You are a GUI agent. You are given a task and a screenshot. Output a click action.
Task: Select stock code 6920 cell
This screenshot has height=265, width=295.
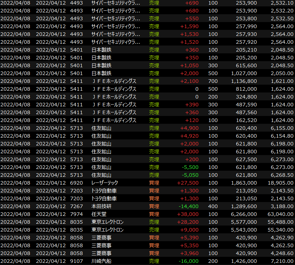click(77, 183)
